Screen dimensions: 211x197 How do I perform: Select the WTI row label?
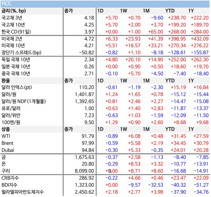tap(6, 136)
